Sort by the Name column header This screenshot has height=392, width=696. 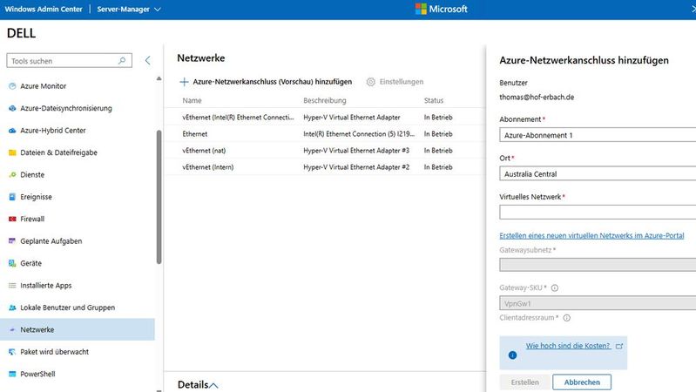tap(192, 101)
